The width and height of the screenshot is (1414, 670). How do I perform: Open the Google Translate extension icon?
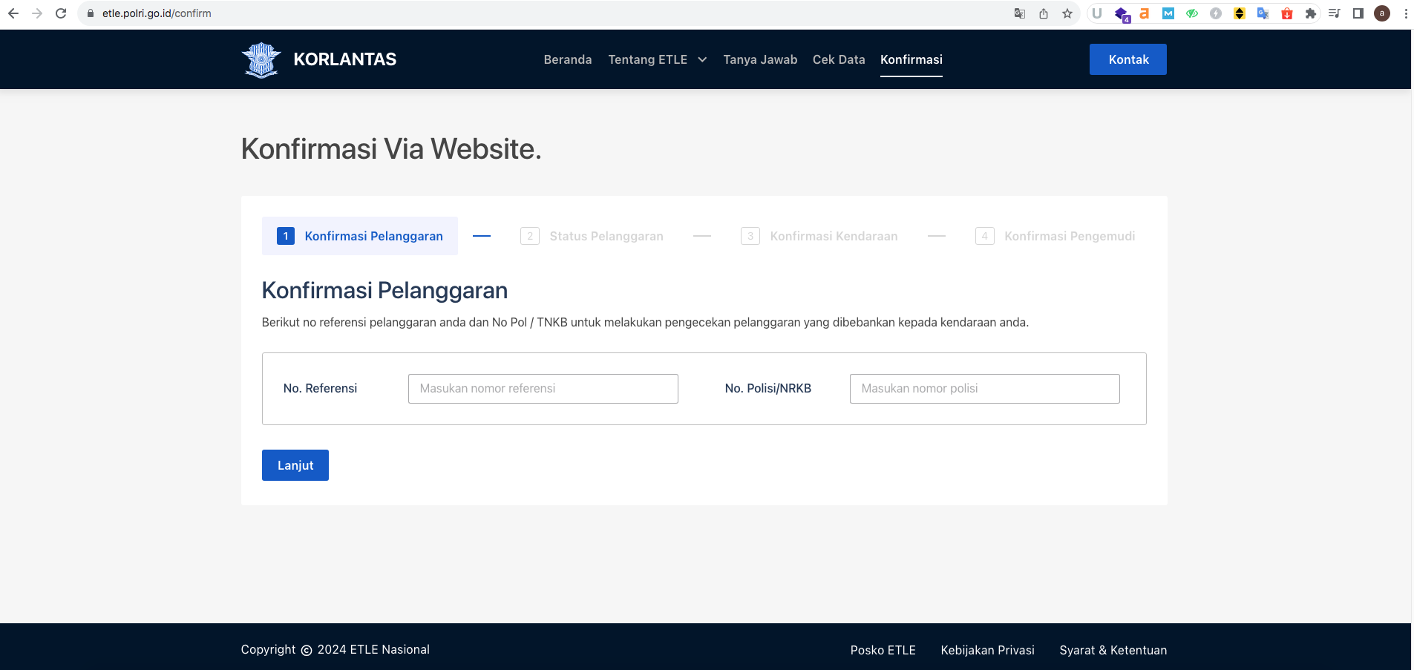click(x=1263, y=13)
